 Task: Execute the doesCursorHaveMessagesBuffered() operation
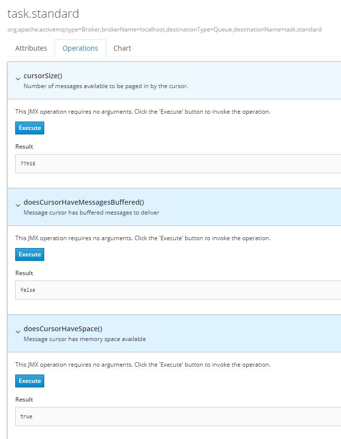coord(29,254)
